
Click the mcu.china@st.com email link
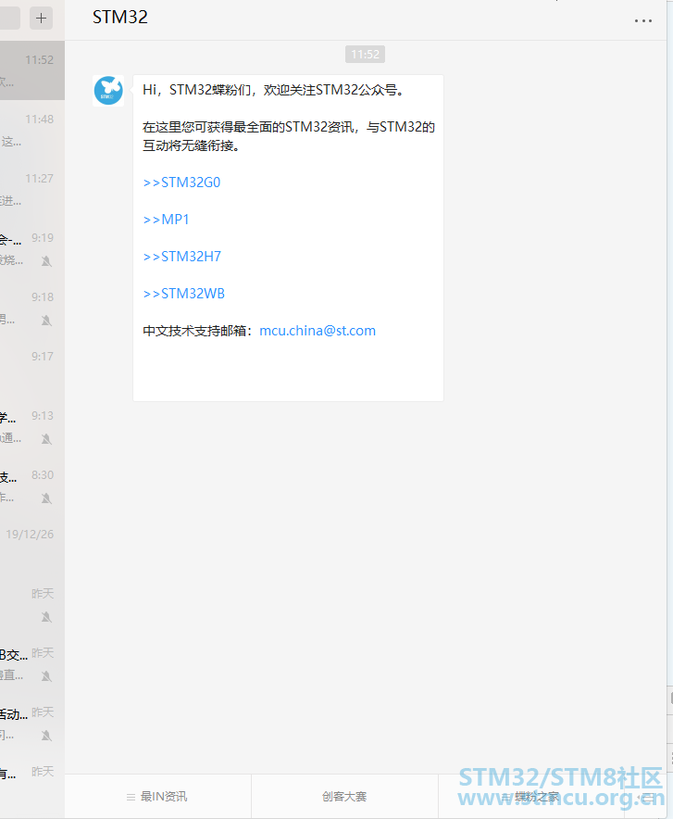click(318, 331)
